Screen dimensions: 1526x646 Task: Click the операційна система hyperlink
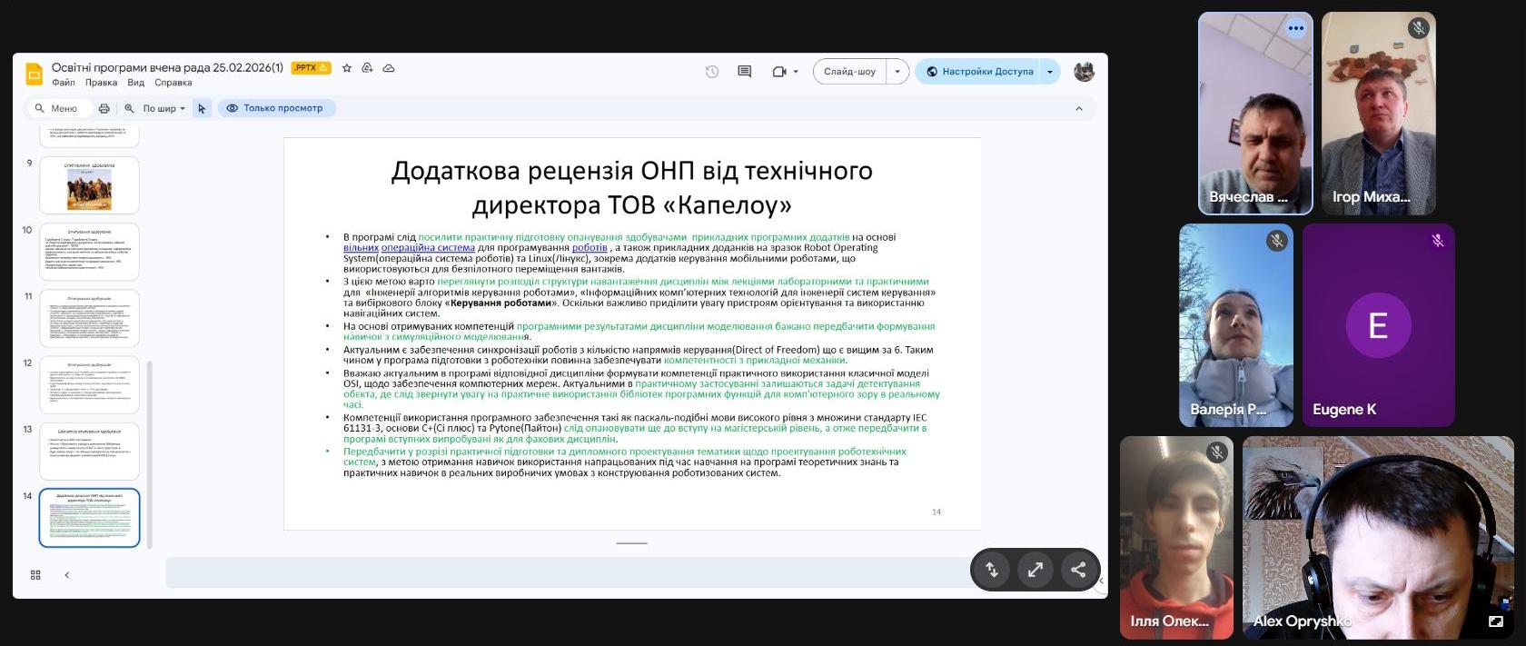(428, 247)
